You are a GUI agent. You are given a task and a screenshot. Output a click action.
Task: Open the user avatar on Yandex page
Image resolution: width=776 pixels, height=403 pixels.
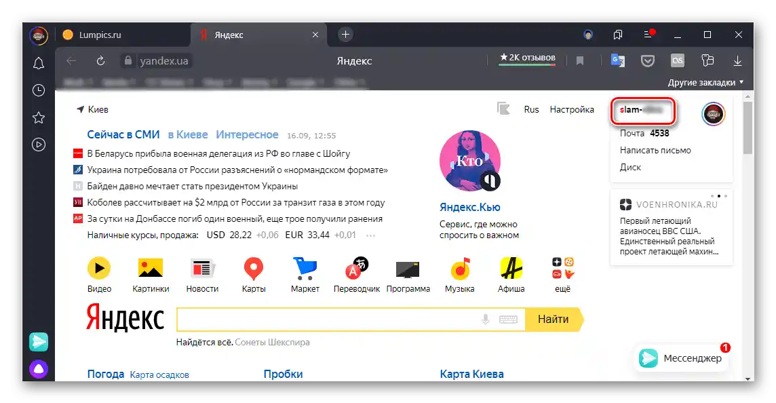tap(713, 114)
